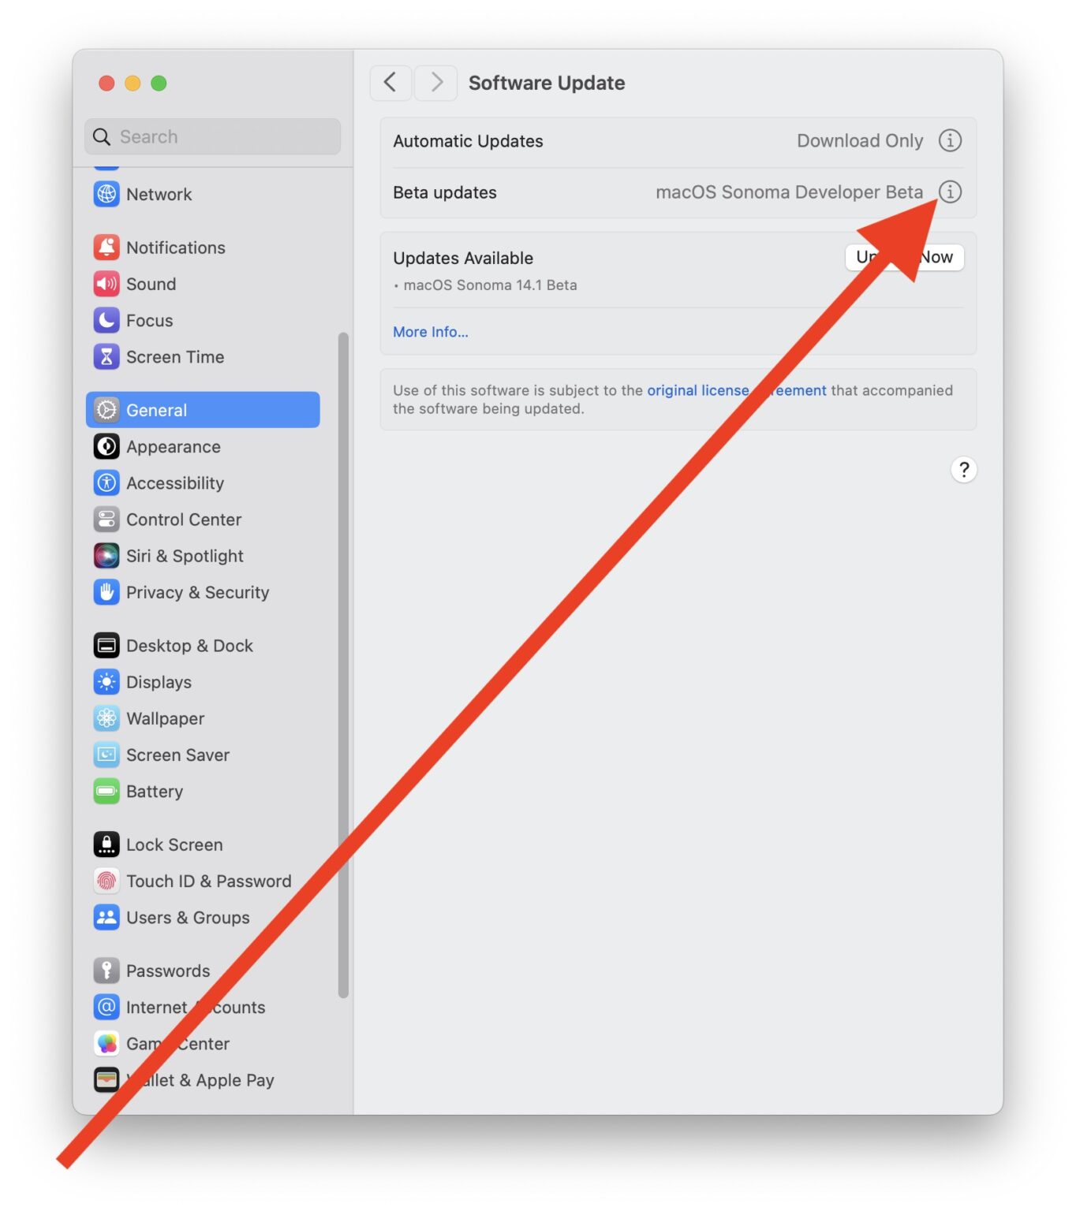Open help with the question mark button
This screenshot has width=1076, height=1211.
[x=964, y=470]
